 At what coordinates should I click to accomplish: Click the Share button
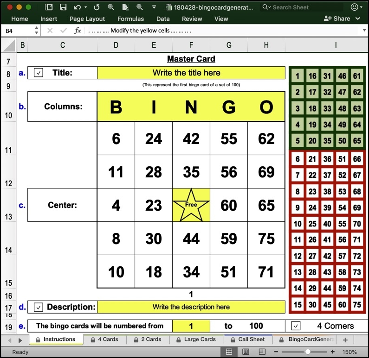(x=338, y=19)
